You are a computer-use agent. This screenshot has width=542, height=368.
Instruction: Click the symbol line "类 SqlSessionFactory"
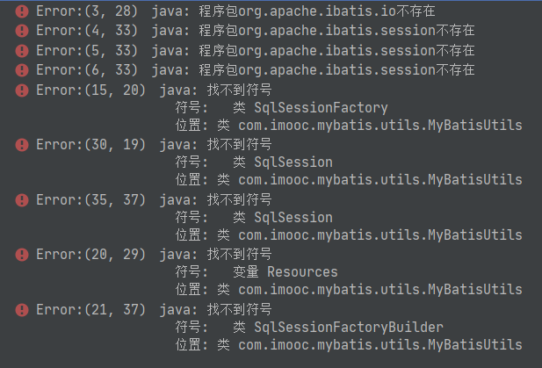[x=309, y=107]
